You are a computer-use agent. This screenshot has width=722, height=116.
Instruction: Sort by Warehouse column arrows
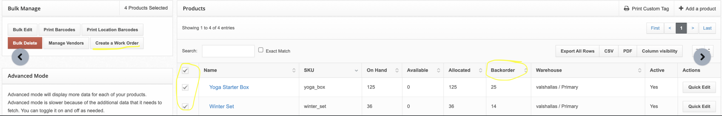click(x=640, y=70)
